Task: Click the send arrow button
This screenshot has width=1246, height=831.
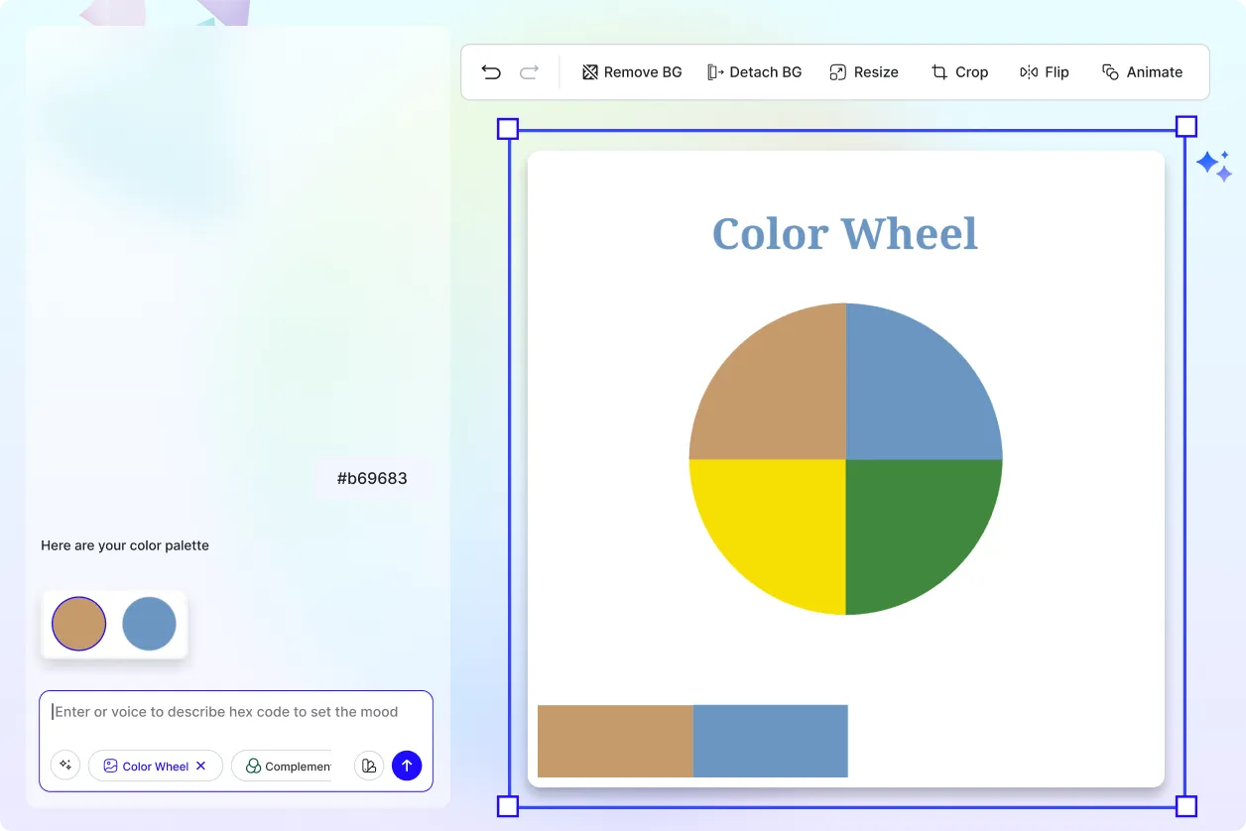Action: click(407, 765)
